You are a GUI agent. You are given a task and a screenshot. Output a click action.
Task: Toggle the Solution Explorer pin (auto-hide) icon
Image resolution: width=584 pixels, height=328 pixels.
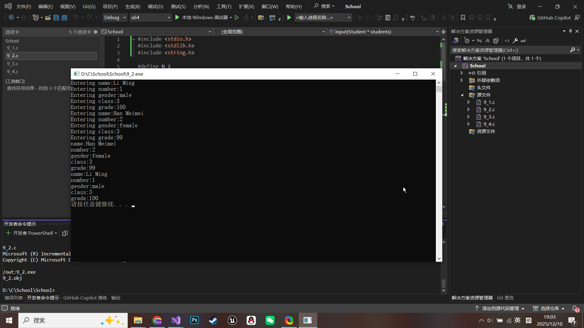(570, 31)
